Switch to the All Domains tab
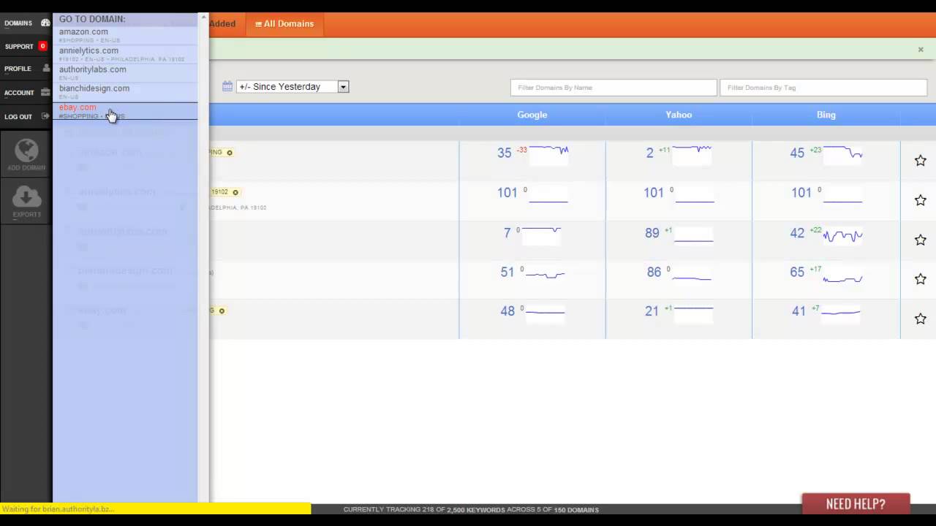Screen dimensions: 936x526 (284, 23)
